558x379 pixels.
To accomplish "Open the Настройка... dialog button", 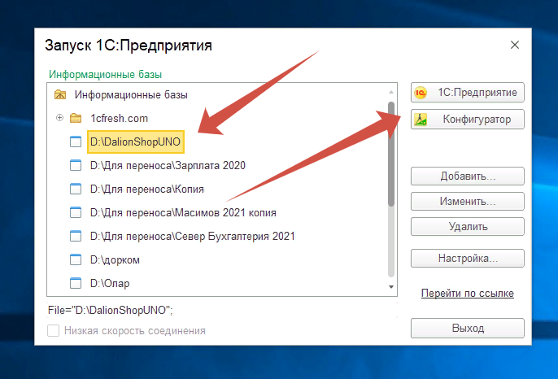I will click(x=467, y=258).
